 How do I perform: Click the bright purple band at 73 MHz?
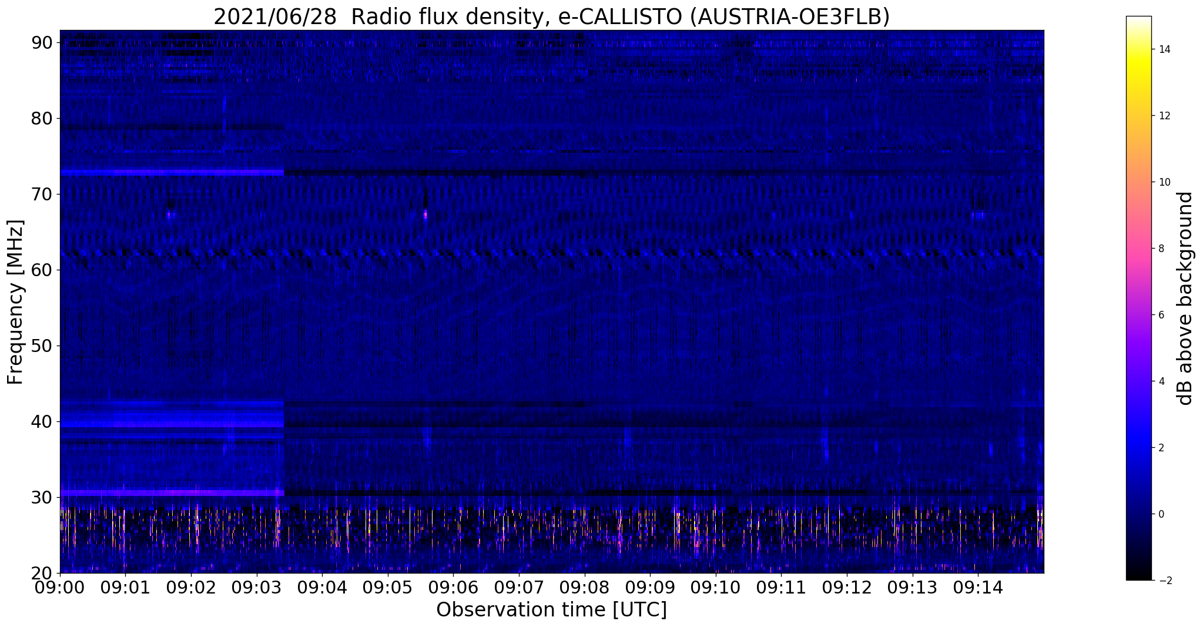click(170, 173)
